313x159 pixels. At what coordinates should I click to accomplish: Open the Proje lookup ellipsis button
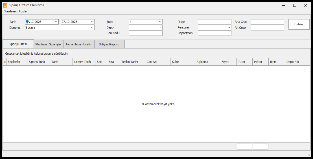229,22
